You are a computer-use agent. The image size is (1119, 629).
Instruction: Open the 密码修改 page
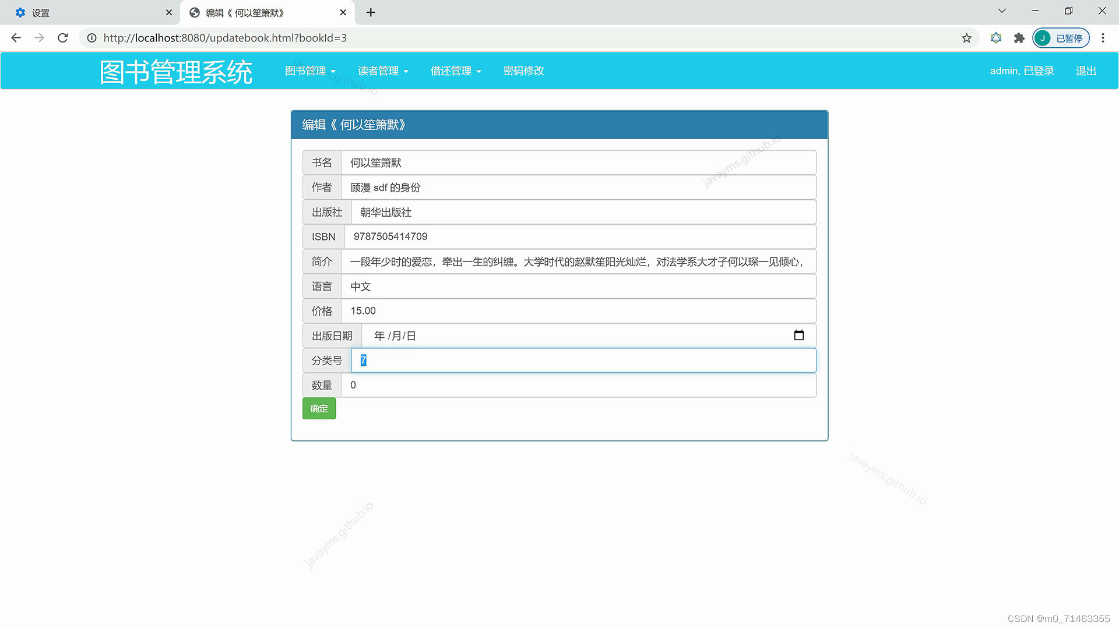tap(523, 70)
